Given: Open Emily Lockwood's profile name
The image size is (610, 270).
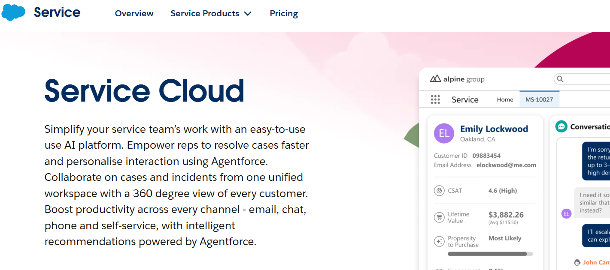Looking at the screenshot, I should point(494,129).
